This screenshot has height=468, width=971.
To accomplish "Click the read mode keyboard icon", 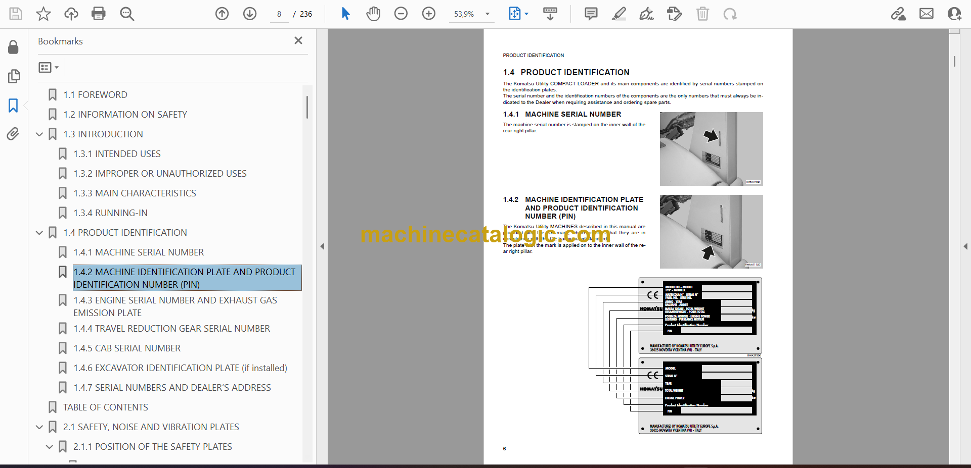I will (550, 14).
